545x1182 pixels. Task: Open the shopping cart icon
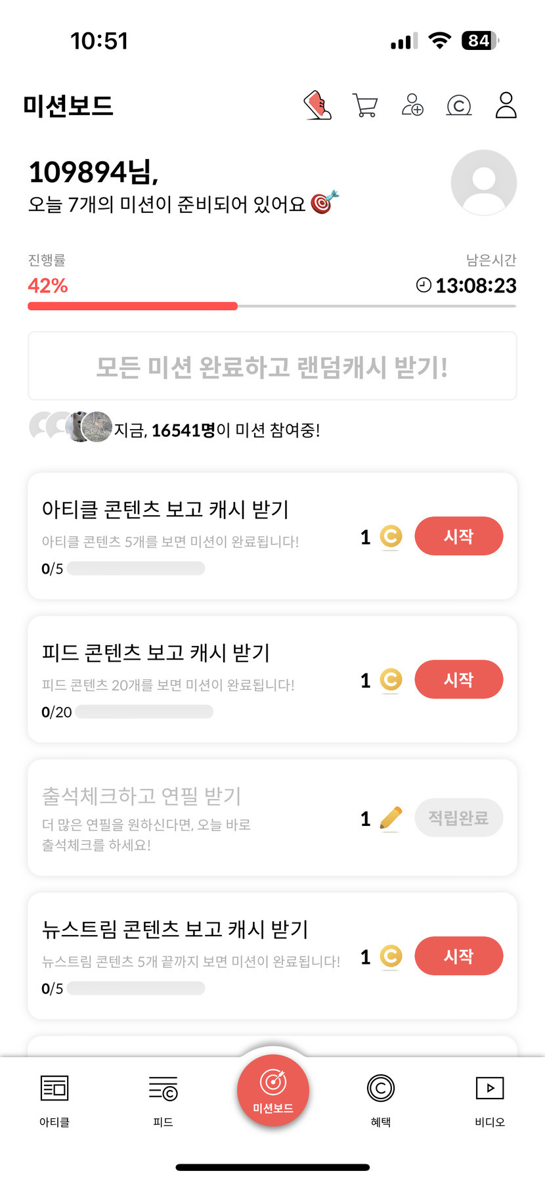365,106
